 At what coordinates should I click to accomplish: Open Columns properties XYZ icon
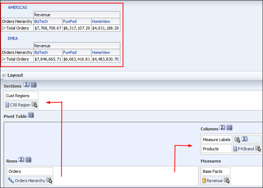(x=229, y=127)
